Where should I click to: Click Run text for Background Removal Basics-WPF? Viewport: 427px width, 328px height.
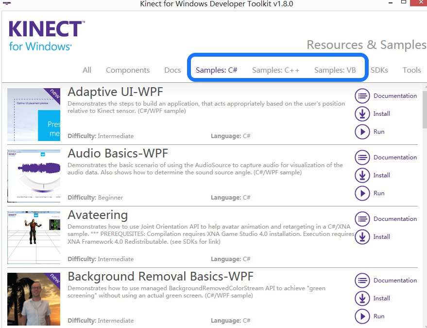(x=379, y=316)
